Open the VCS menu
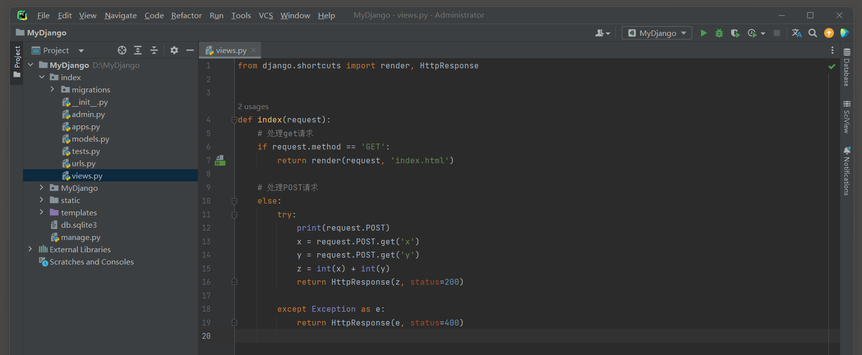862x355 pixels. (266, 15)
